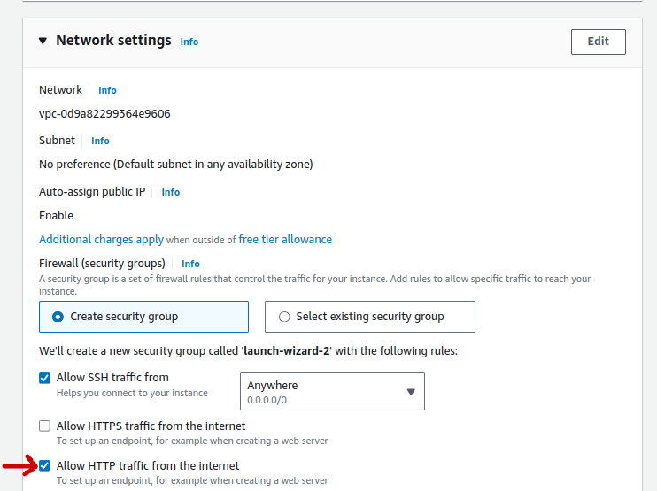The image size is (657, 491).
Task: Click the 'Enable' auto-assign public IP value
Action: [56, 216]
